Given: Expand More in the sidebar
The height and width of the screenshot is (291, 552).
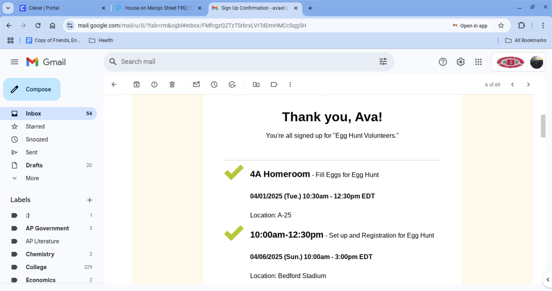Looking at the screenshot, I should click(32, 178).
